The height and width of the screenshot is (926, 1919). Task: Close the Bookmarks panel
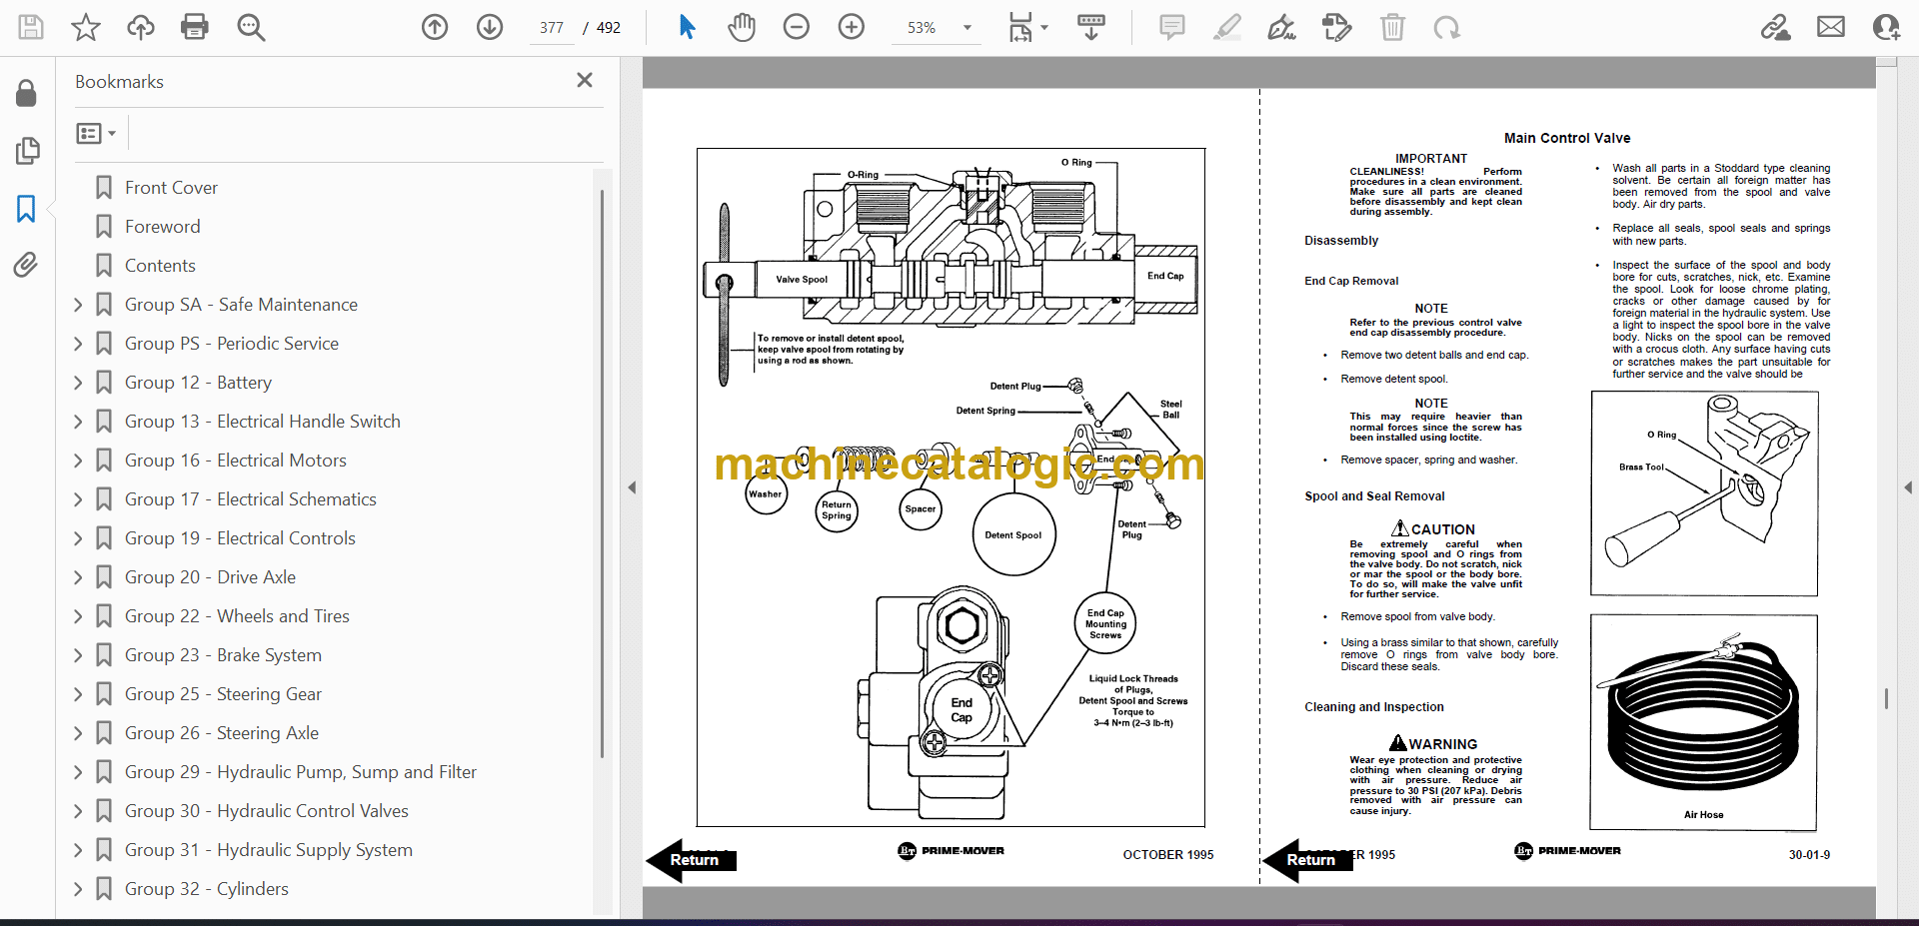click(585, 80)
